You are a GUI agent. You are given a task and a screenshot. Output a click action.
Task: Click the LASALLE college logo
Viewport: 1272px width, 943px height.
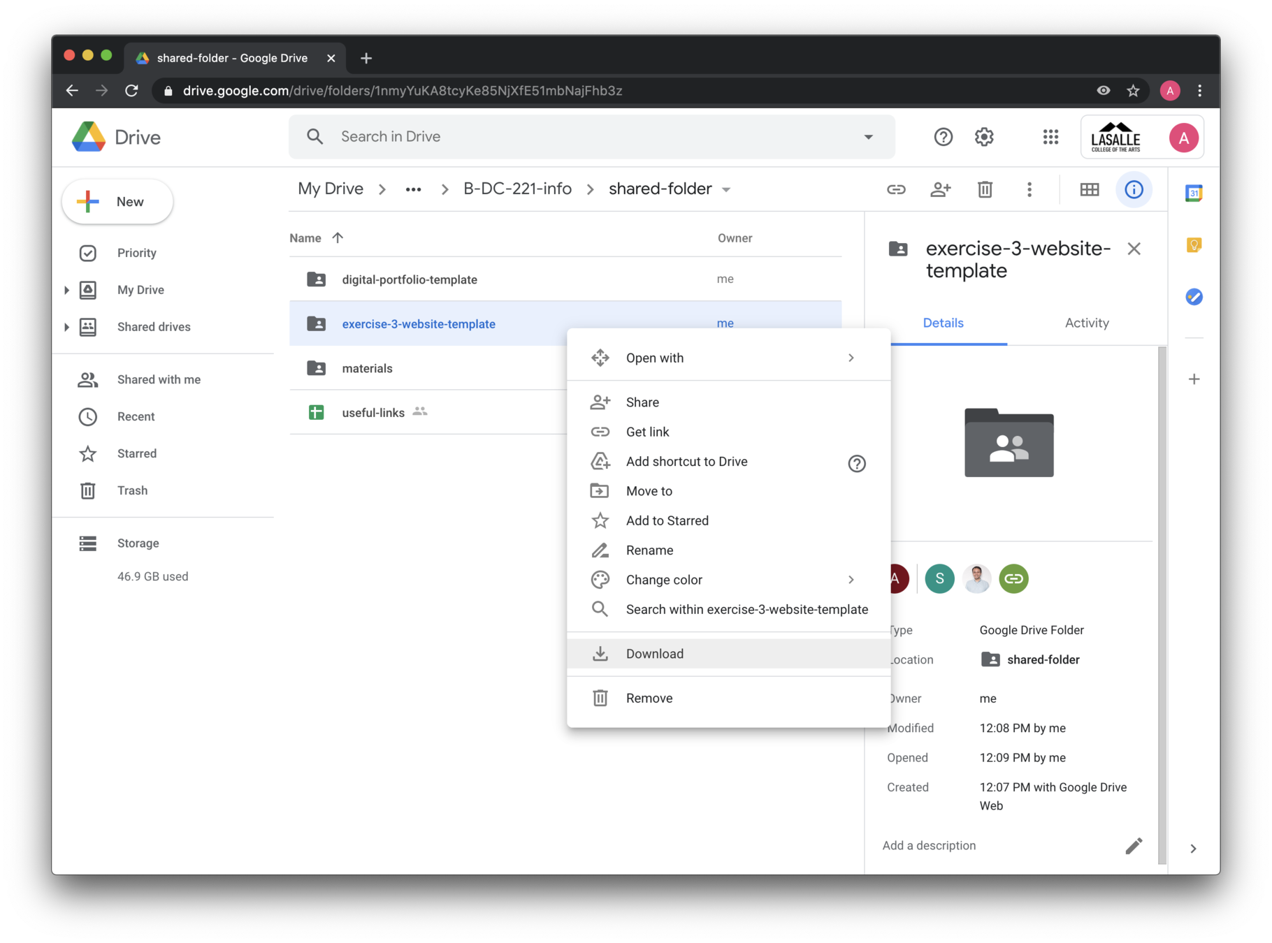coord(1116,137)
